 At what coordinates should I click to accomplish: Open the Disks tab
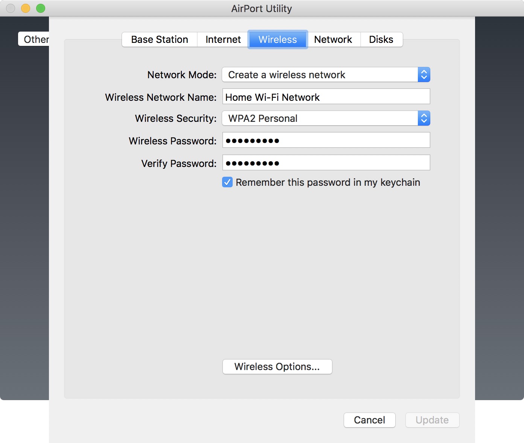click(x=381, y=39)
